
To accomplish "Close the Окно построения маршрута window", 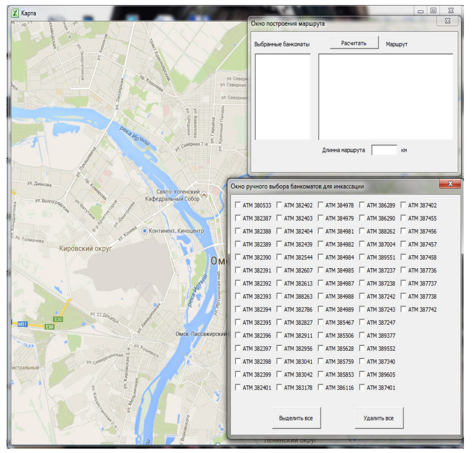I will pyautogui.click(x=447, y=21).
